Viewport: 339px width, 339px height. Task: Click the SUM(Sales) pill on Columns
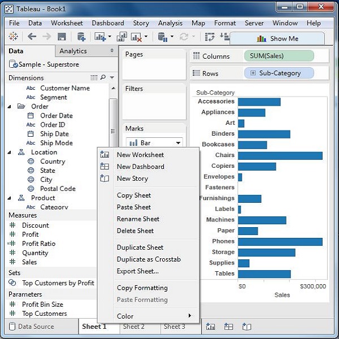click(279, 56)
